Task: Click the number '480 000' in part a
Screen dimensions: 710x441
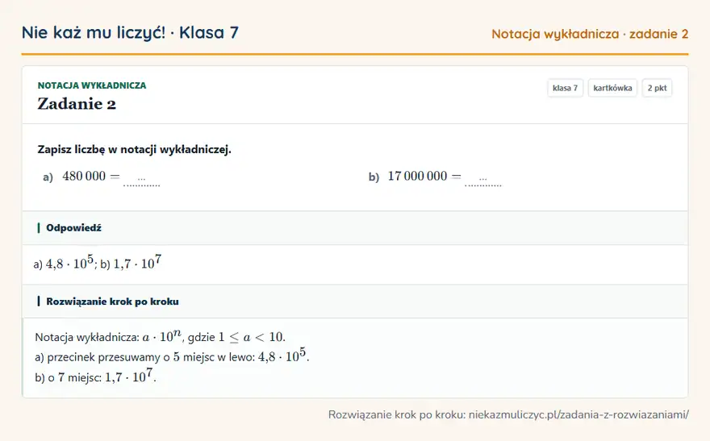Action: 84,176
